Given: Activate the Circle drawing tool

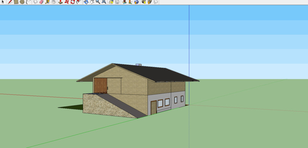Looking at the screenshot, I should (x=22, y=2).
